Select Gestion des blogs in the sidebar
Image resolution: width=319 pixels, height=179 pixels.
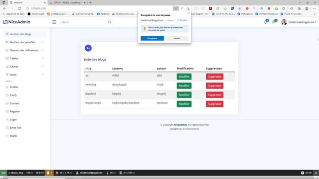25,34
